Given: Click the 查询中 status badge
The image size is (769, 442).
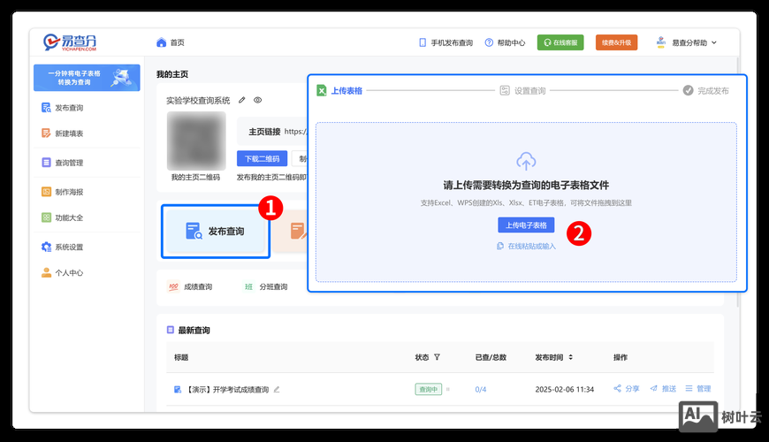Looking at the screenshot, I should [x=428, y=390].
